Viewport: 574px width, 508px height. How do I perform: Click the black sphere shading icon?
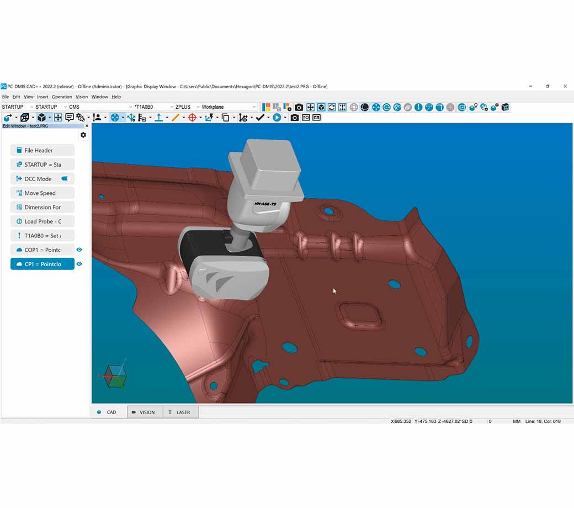click(365, 107)
